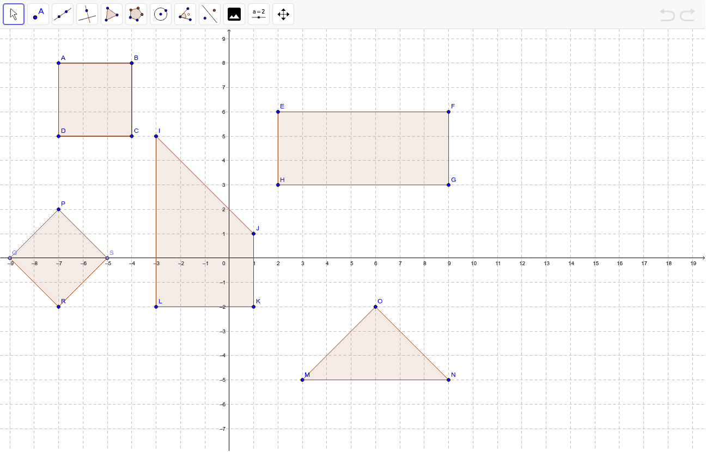
Task: Click the Undo arrow
Action: [667, 15]
